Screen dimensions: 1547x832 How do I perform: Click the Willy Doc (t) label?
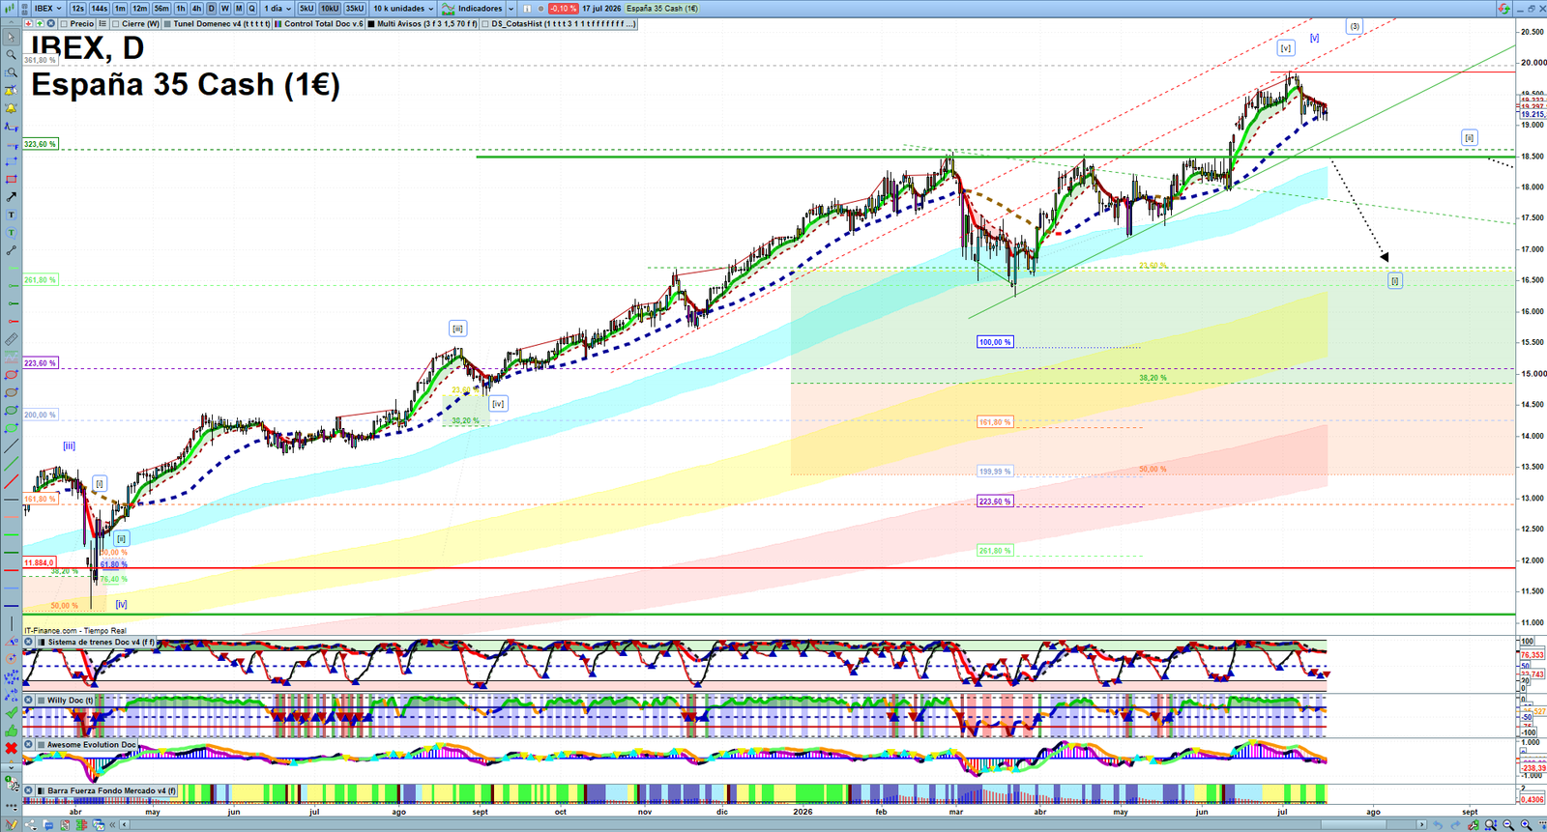pos(70,700)
